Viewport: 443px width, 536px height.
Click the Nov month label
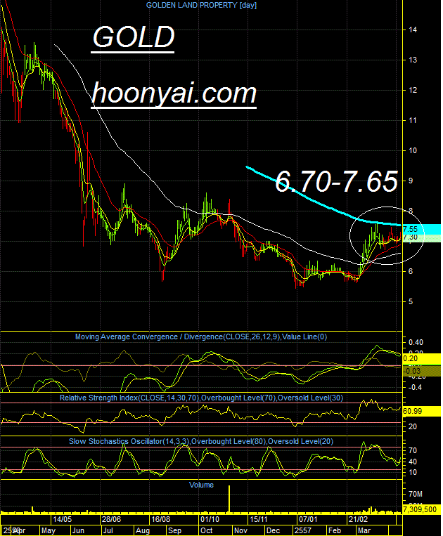(x=240, y=531)
